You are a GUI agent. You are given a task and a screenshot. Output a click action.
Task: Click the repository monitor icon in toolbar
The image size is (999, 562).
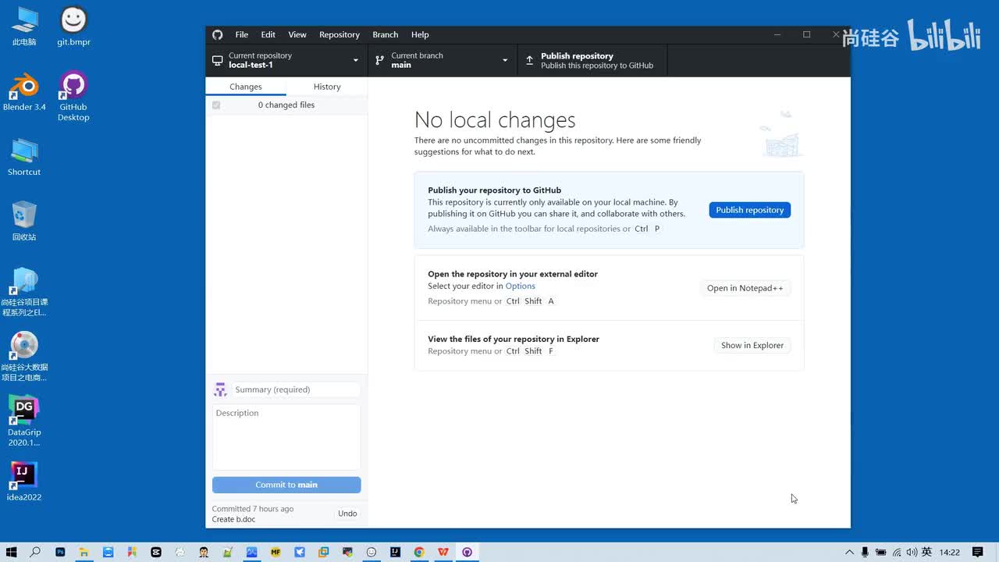pyautogui.click(x=218, y=60)
